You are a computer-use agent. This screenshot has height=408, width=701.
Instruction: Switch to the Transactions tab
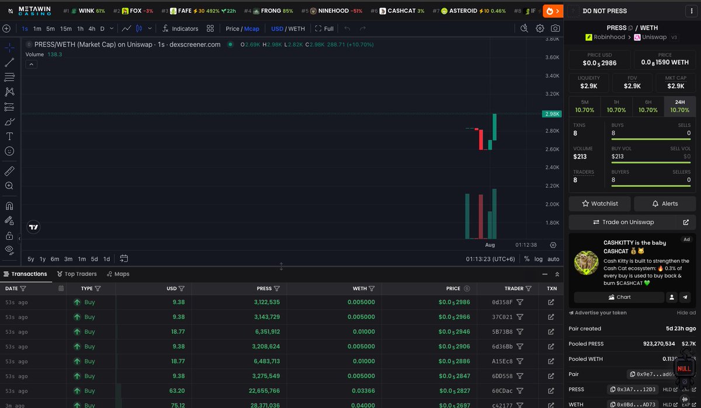pos(25,274)
